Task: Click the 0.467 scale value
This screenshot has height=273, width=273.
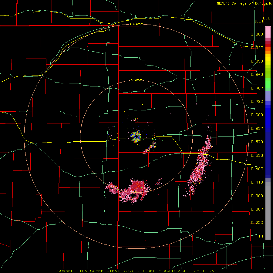Action: point(257,169)
